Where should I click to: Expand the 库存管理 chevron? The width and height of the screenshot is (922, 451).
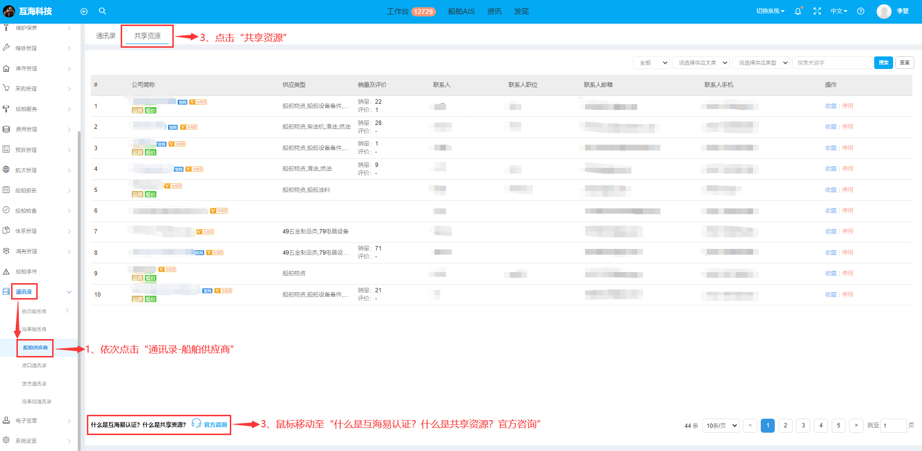coord(69,68)
